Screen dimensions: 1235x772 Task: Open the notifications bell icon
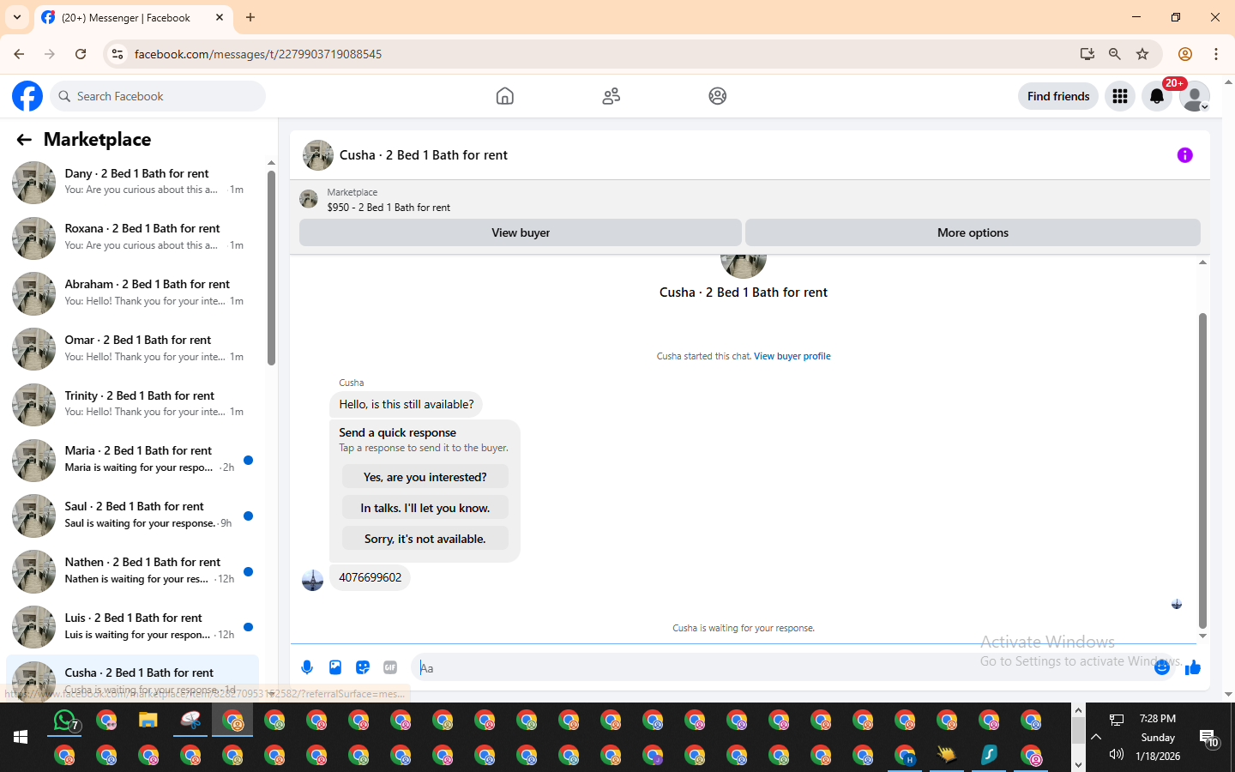point(1157,96)
